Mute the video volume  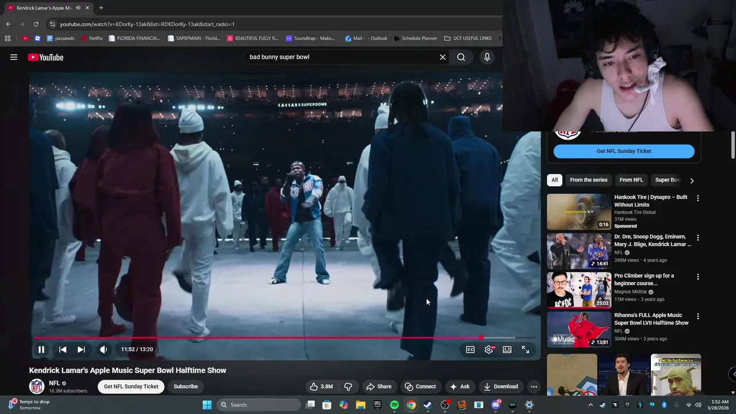103,350
